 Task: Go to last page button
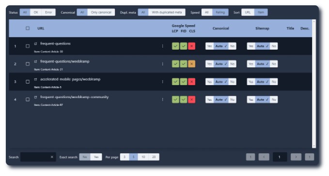coord(310,157)
